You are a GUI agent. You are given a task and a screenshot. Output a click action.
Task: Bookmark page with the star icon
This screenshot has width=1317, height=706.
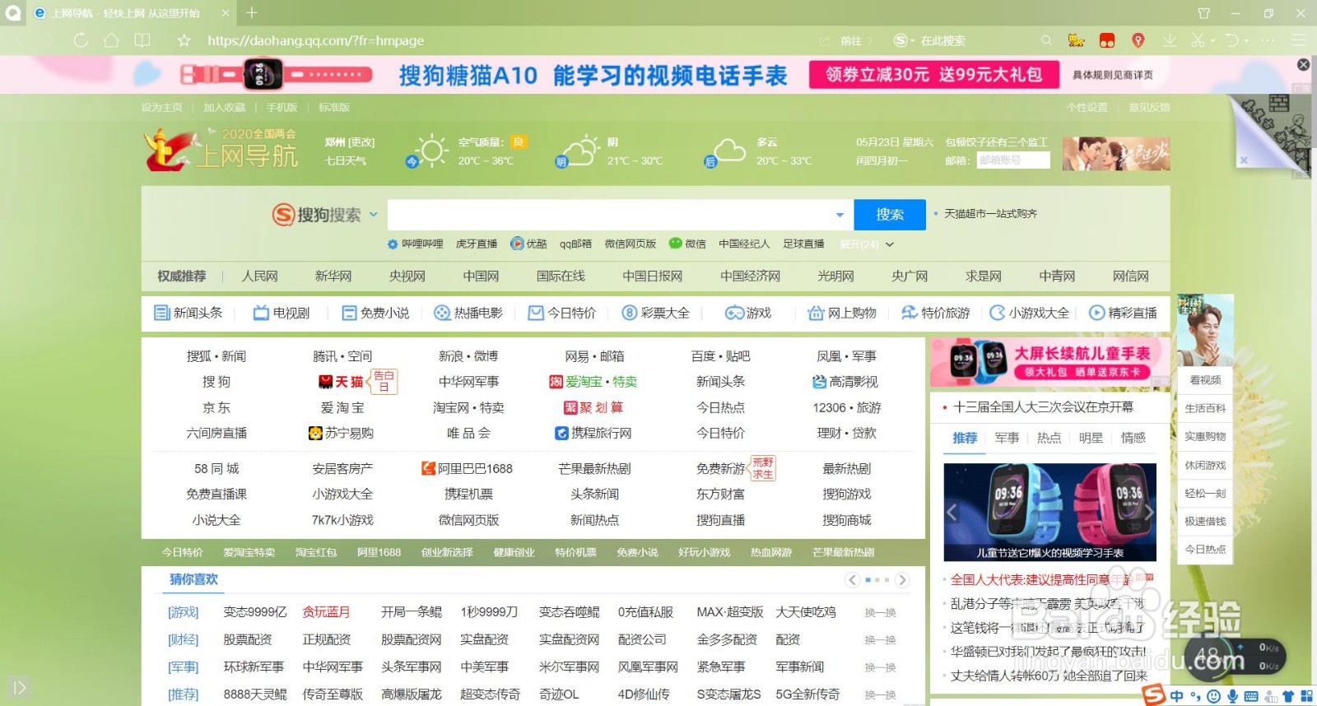click(184, 39)
